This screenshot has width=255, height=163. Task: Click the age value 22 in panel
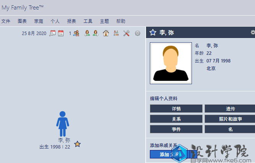coord(209,53)
